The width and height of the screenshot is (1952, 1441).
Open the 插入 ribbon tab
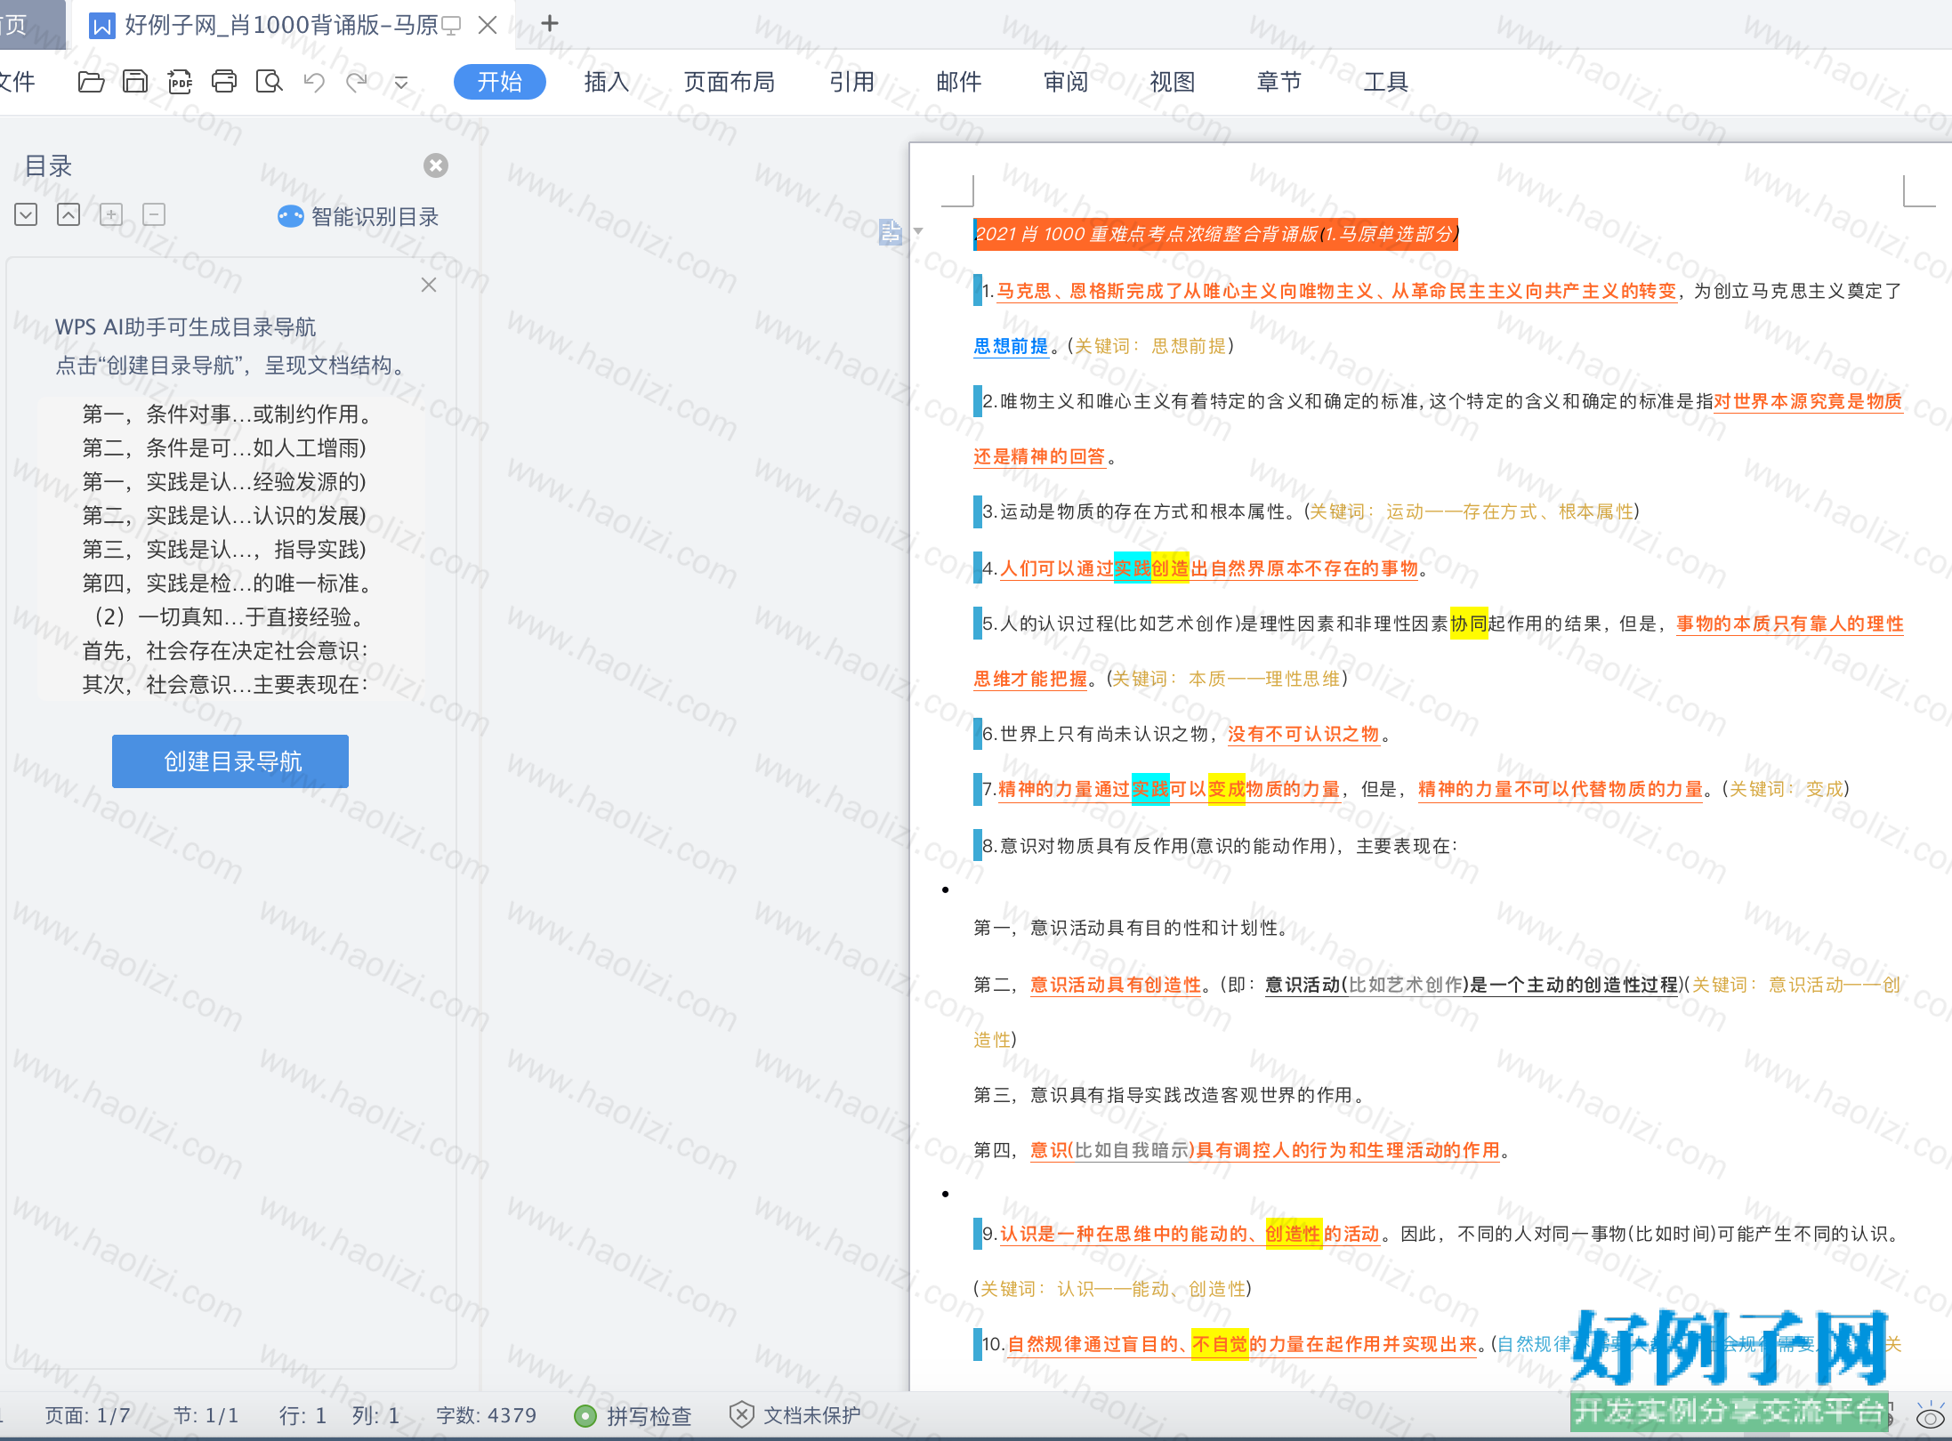click(607, 82)
